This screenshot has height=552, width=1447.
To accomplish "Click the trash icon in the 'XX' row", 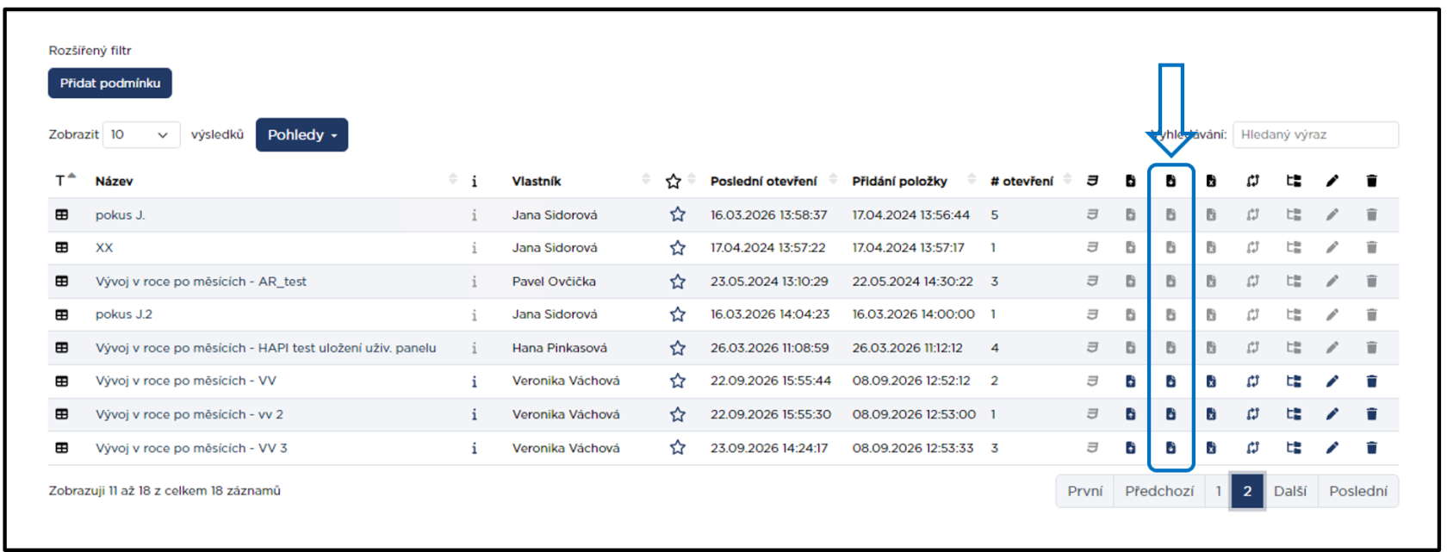I will [x=1372, y=248].
